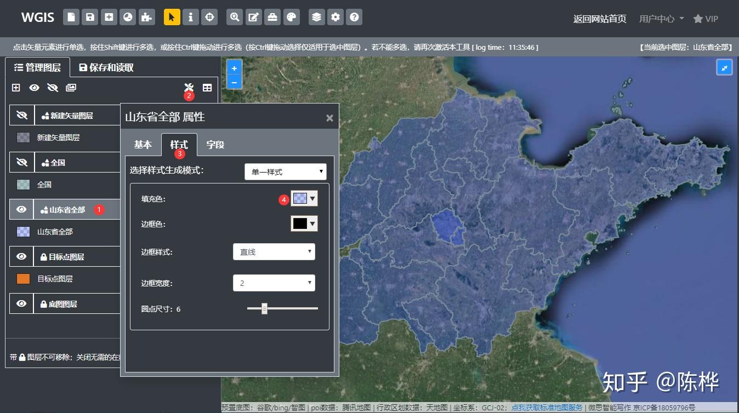This screenshot has height=413, width=739.
Task: Switch to the 字段 tab
Action: [x=215, y=145]
